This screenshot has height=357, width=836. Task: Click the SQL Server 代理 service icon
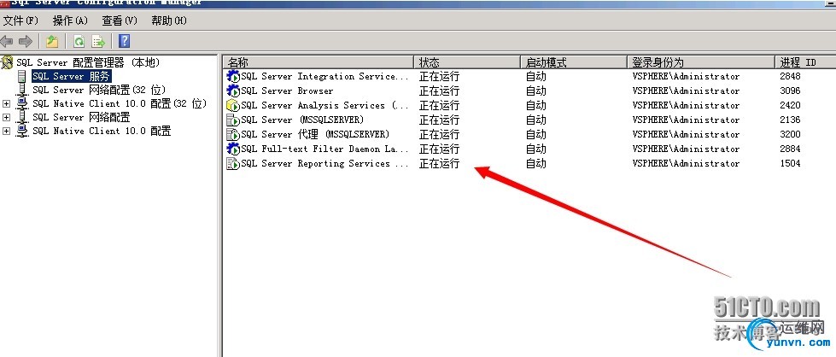(233, 134)
